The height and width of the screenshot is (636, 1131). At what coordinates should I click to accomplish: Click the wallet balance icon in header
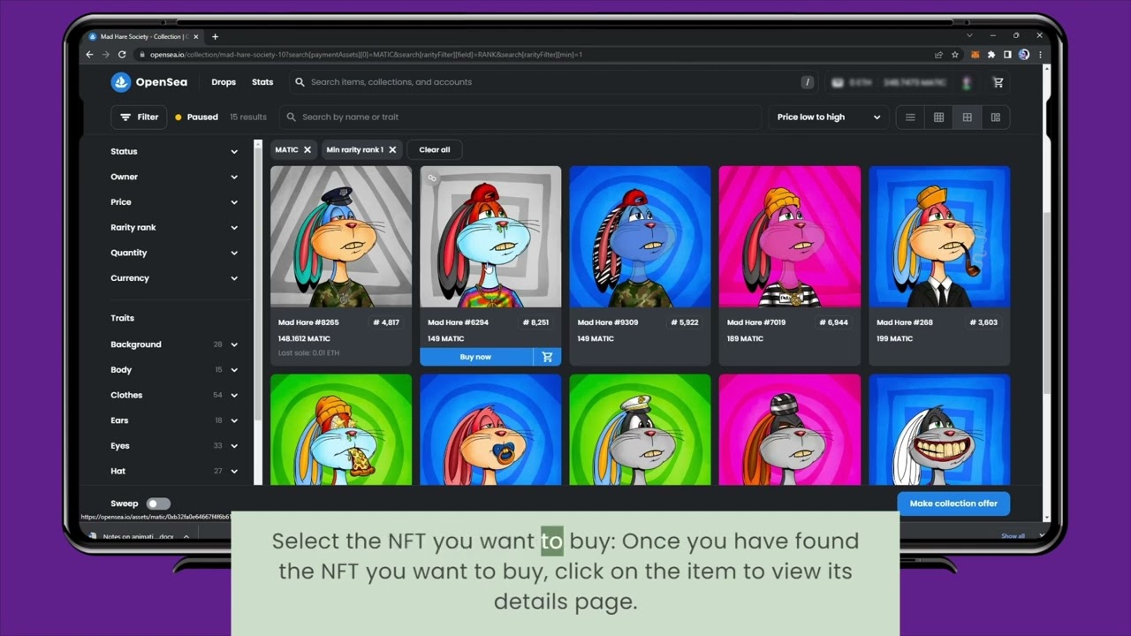838,82
